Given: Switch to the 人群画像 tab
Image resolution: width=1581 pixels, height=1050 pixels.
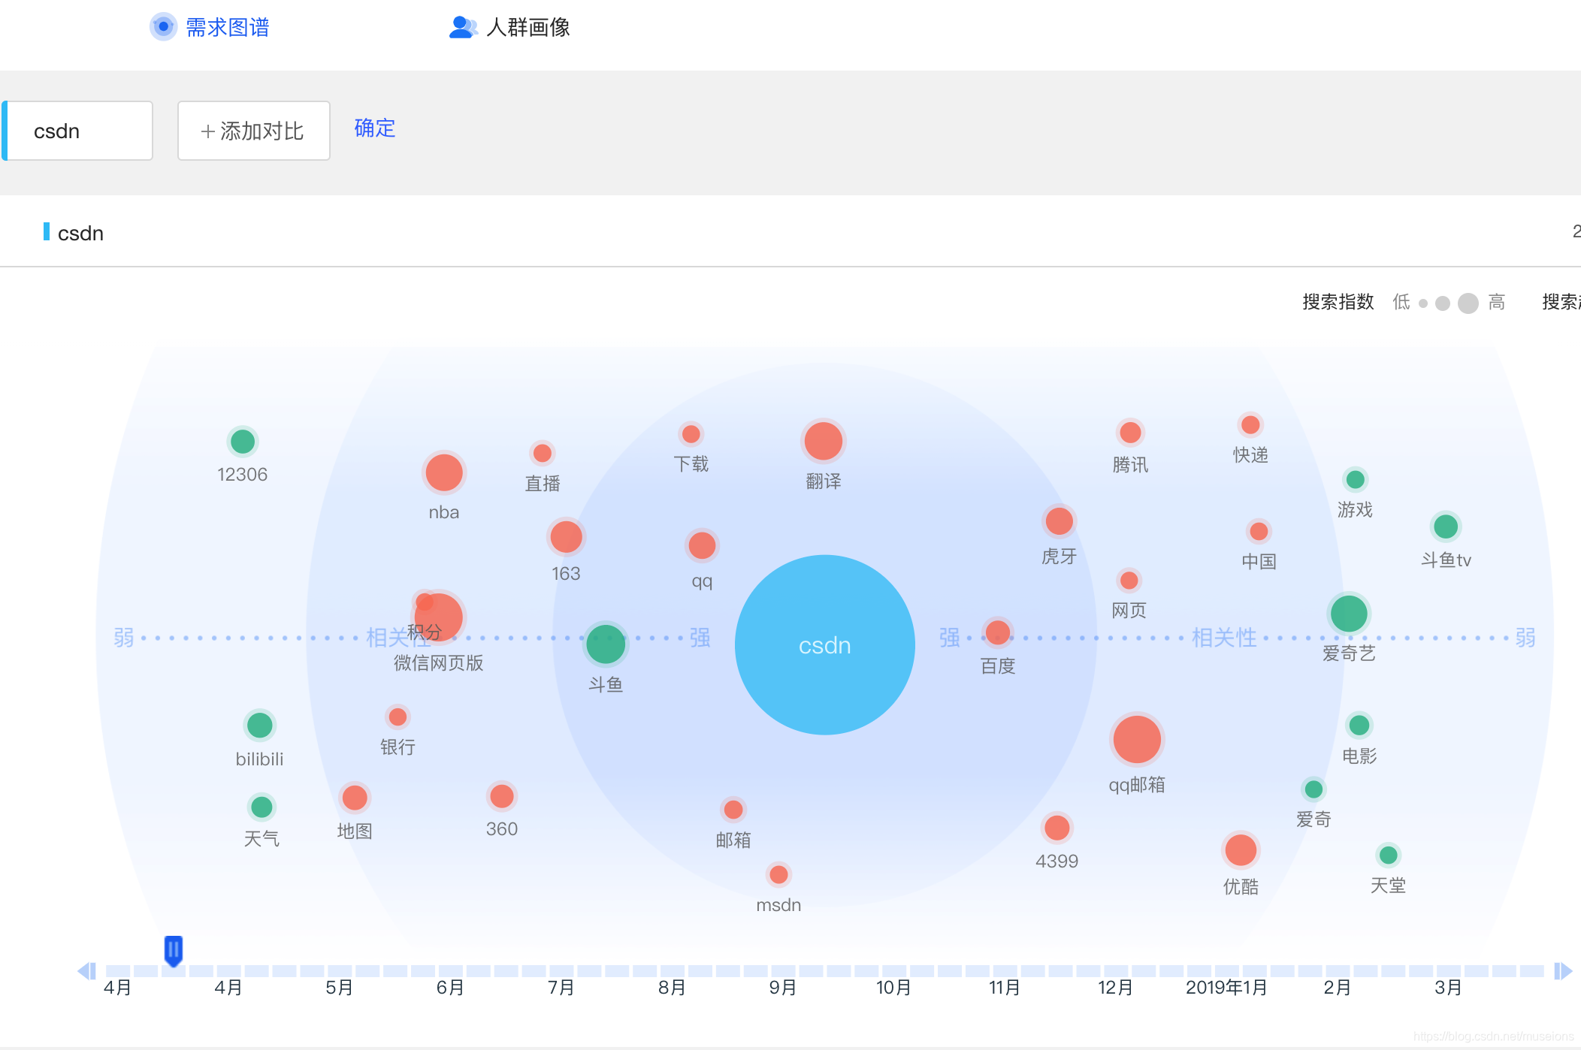Looking at the screenshot, I should point(528,27).
